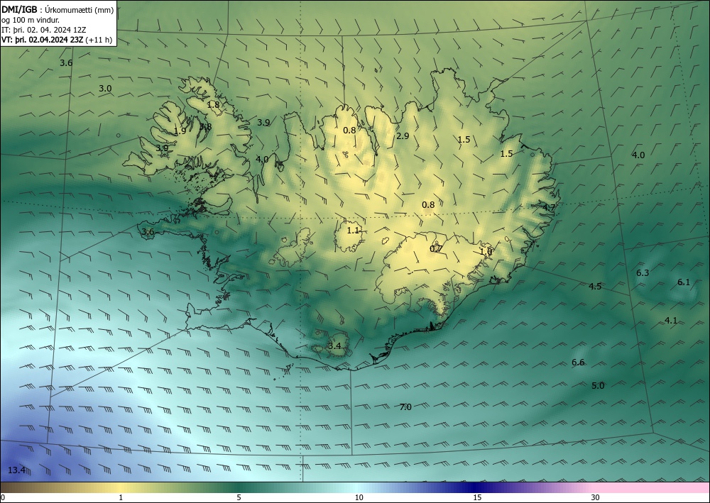Click the 4.0 value in the eastern sea
710x503 pixels.
point(638,155)
